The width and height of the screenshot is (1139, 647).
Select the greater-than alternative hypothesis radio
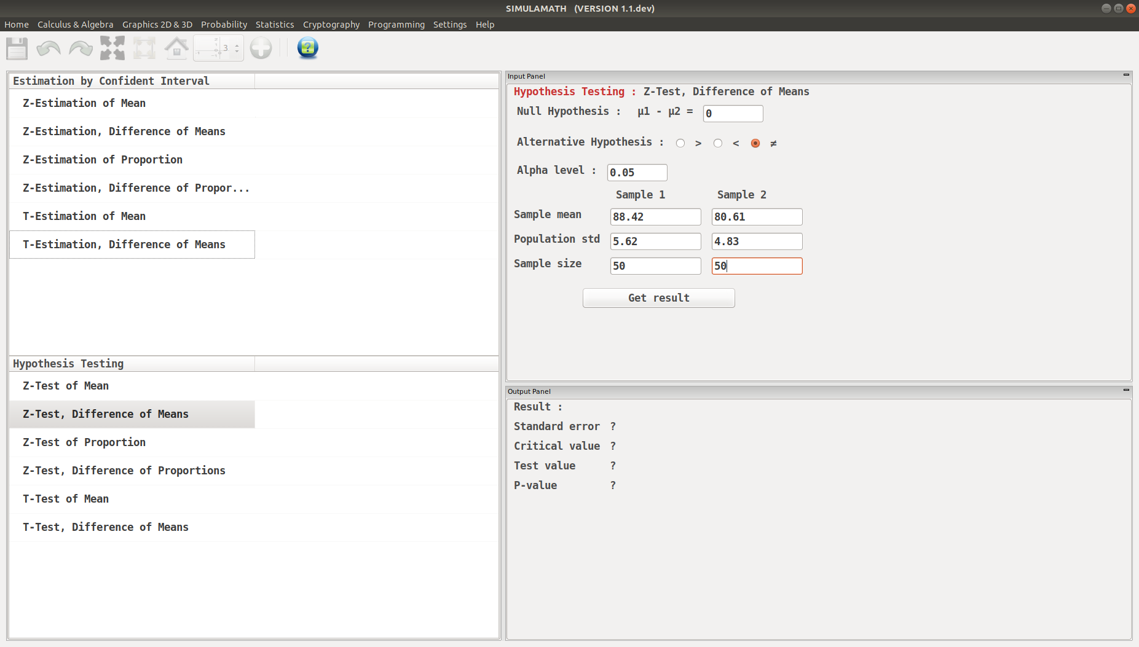[x=680, y=143]
